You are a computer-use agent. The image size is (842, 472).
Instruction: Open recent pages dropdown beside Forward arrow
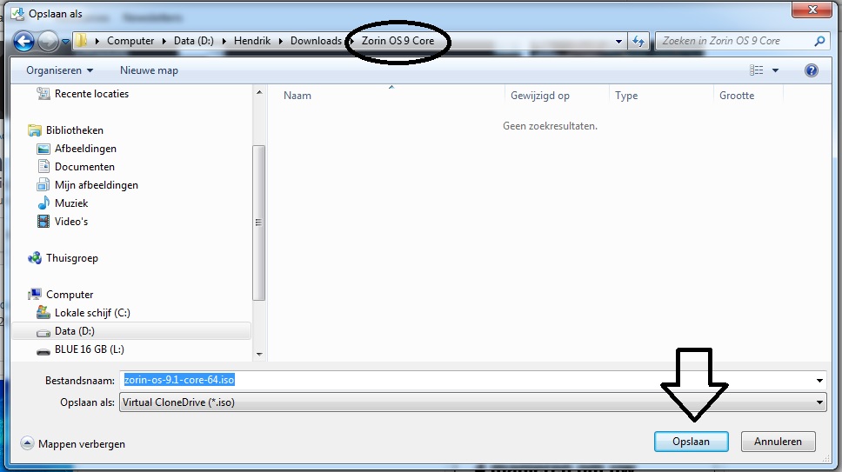point(65,42)
